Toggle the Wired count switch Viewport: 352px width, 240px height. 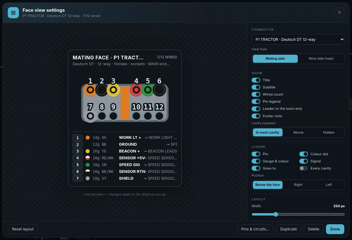256,94
